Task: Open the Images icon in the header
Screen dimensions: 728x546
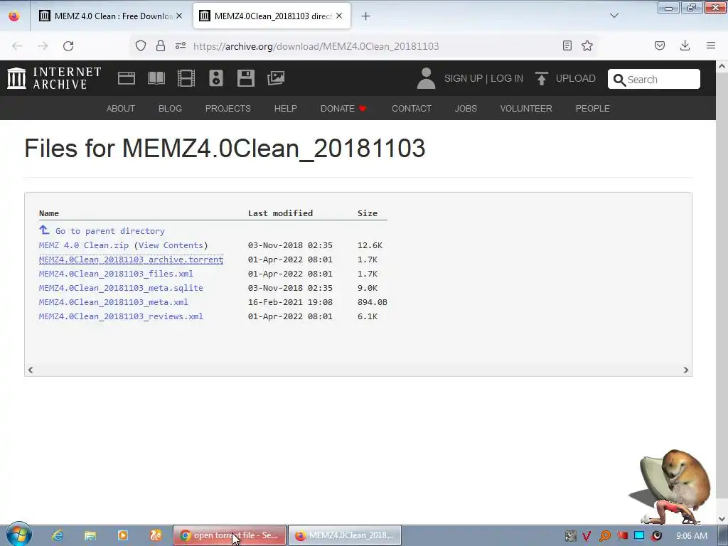Action: coord(276,78)
